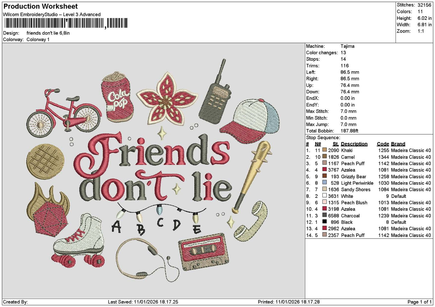Image resolution: width=435 pixels, height=307 pixels.
Task: Click the stitch count '6588' in Charcoal row
Action: pos(334,216)
